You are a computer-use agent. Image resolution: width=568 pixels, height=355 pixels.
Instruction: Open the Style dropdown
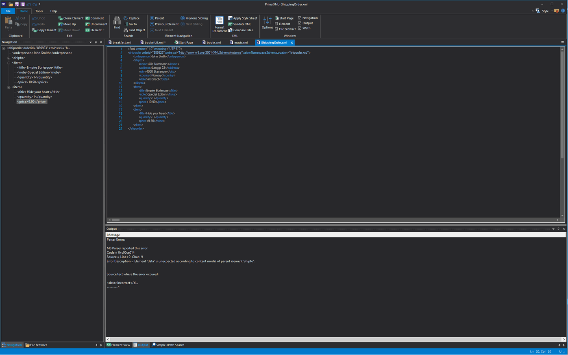547,11
